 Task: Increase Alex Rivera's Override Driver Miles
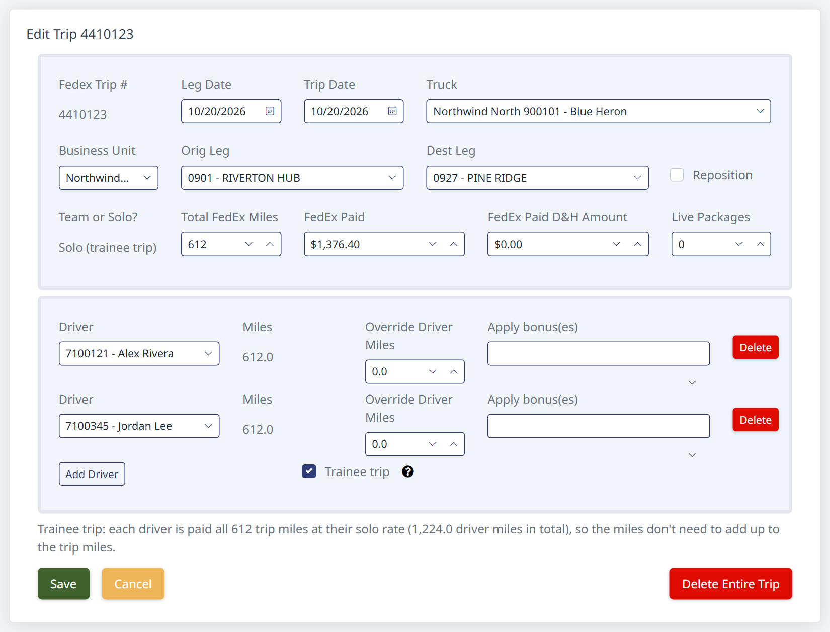453,372
